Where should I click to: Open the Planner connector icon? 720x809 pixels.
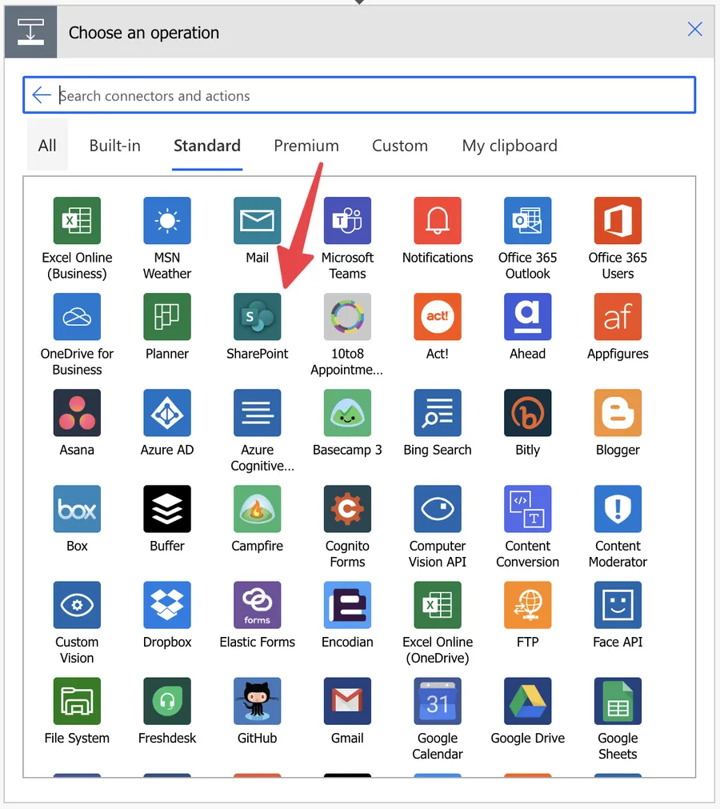(167, 317)
